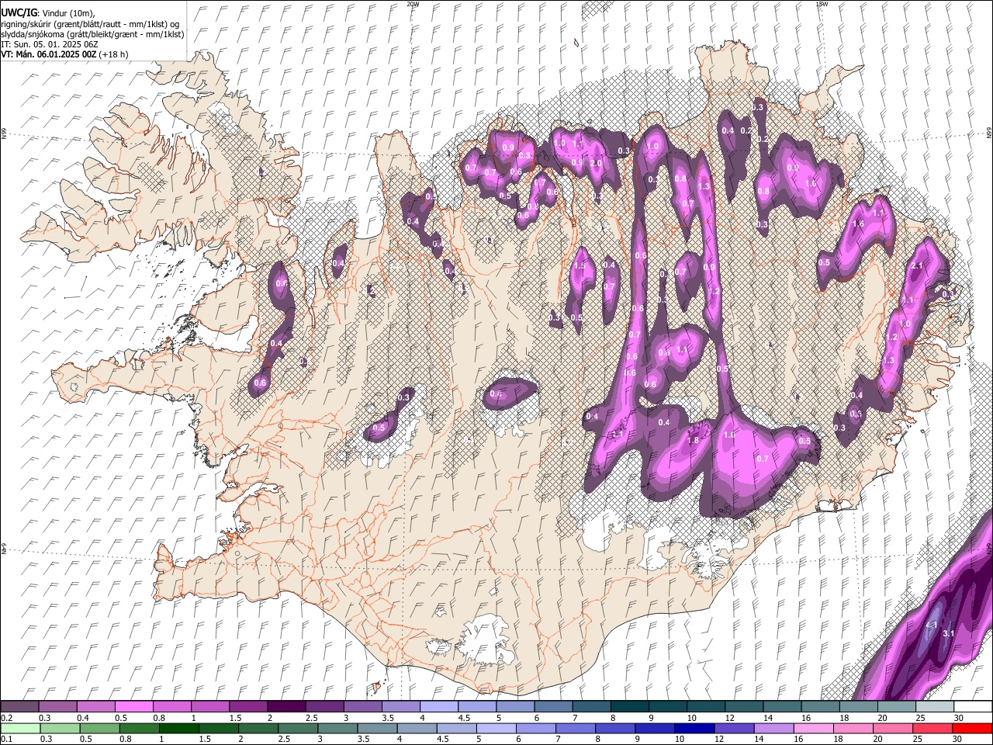The width and height of the screenshot is (993, 745).
Task: Select the deep blue lower swatch between 10 and 12
Action: (x=694, y=728)
